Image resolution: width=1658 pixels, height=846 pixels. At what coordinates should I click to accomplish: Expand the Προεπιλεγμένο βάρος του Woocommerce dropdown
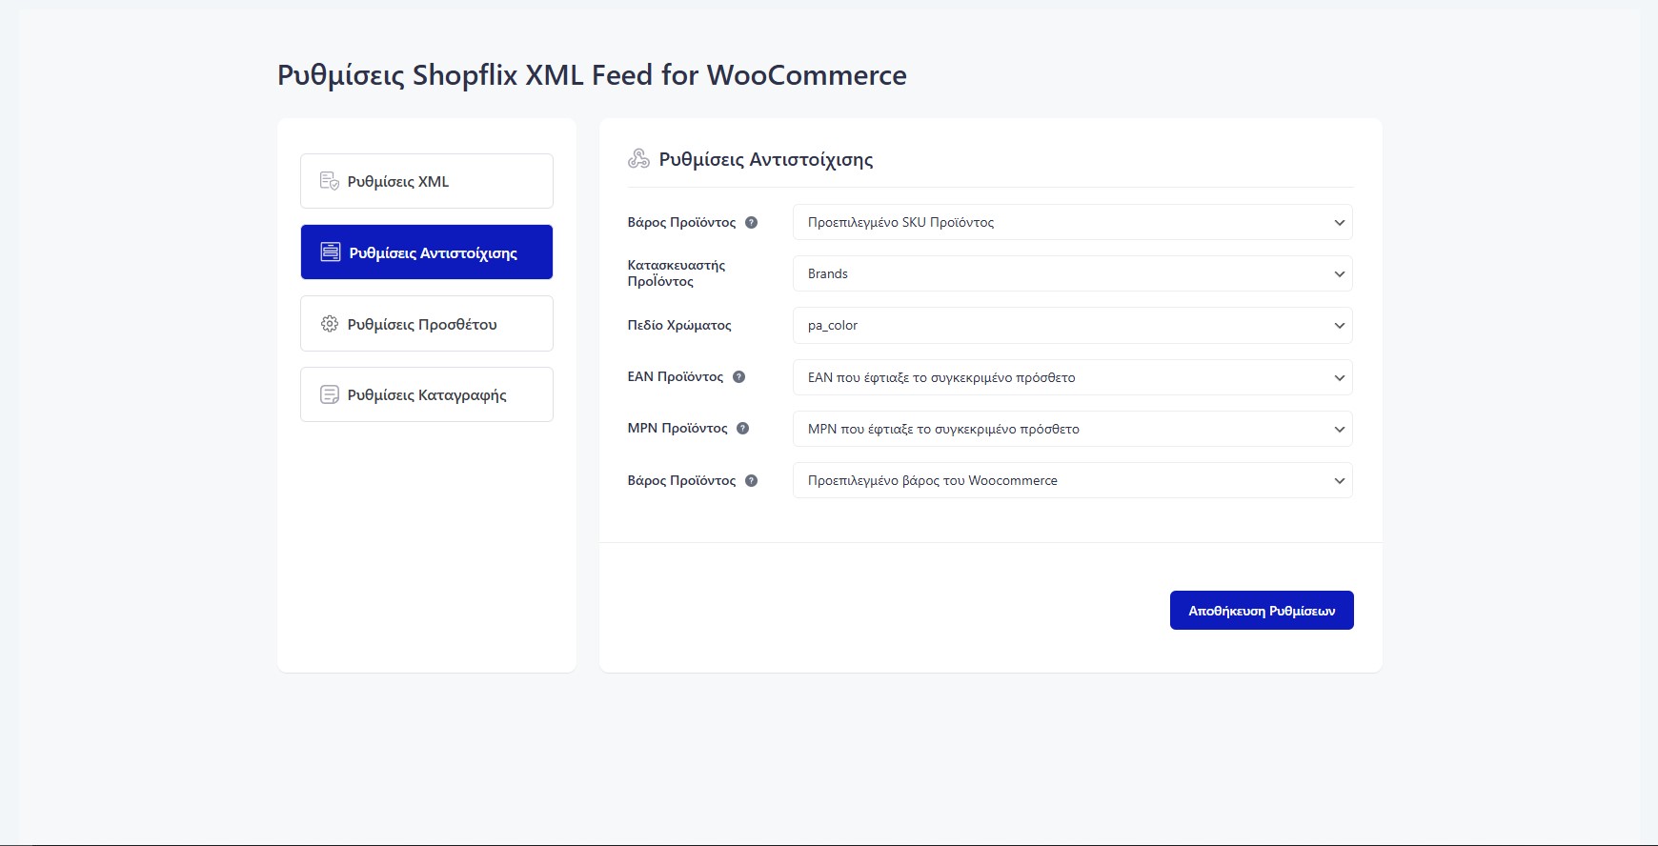click(1072, 480)
